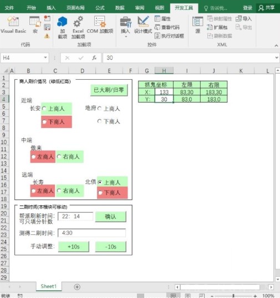Click the 帮派刷新时间 input field
The width and height of the screenshot is (280, 298).
(x=75, y=216)
